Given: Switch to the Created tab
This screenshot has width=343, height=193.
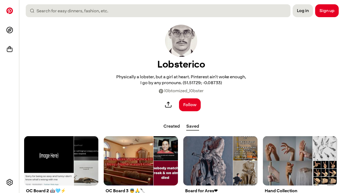Looking at the screenshot, I should point(171,126).
